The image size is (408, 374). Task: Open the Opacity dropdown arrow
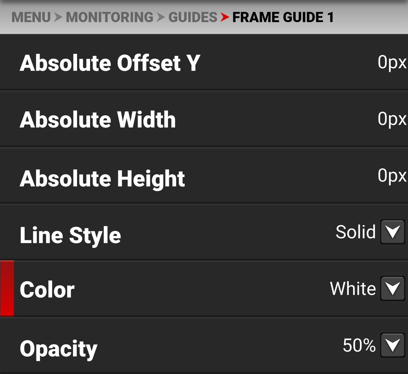tap(392, 345)
